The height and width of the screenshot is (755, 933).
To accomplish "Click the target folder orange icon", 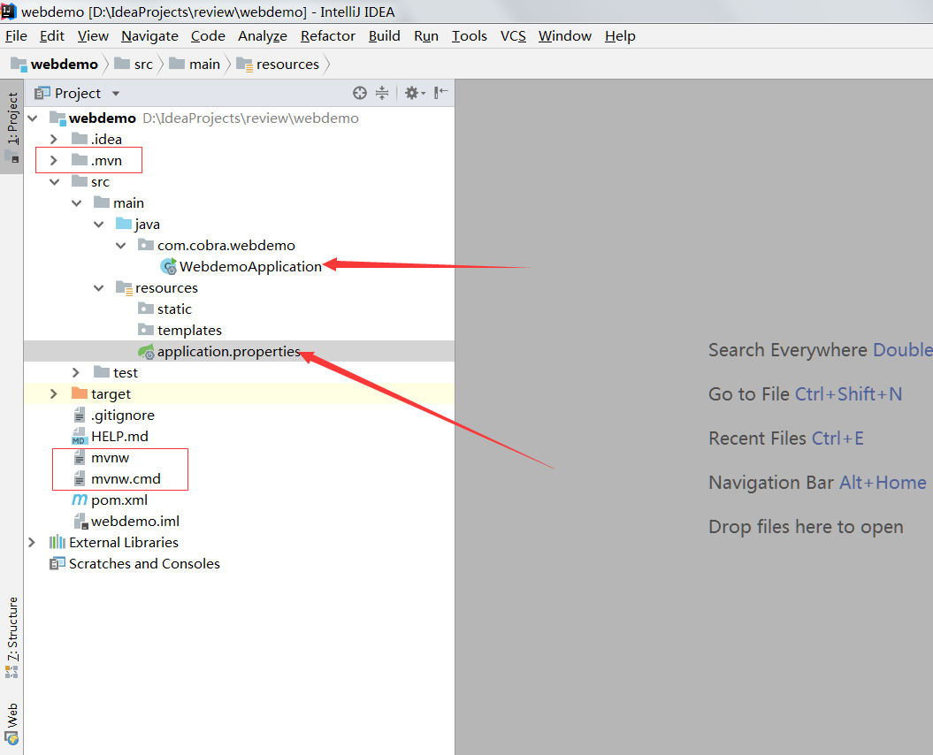I will tap(79, 393).
